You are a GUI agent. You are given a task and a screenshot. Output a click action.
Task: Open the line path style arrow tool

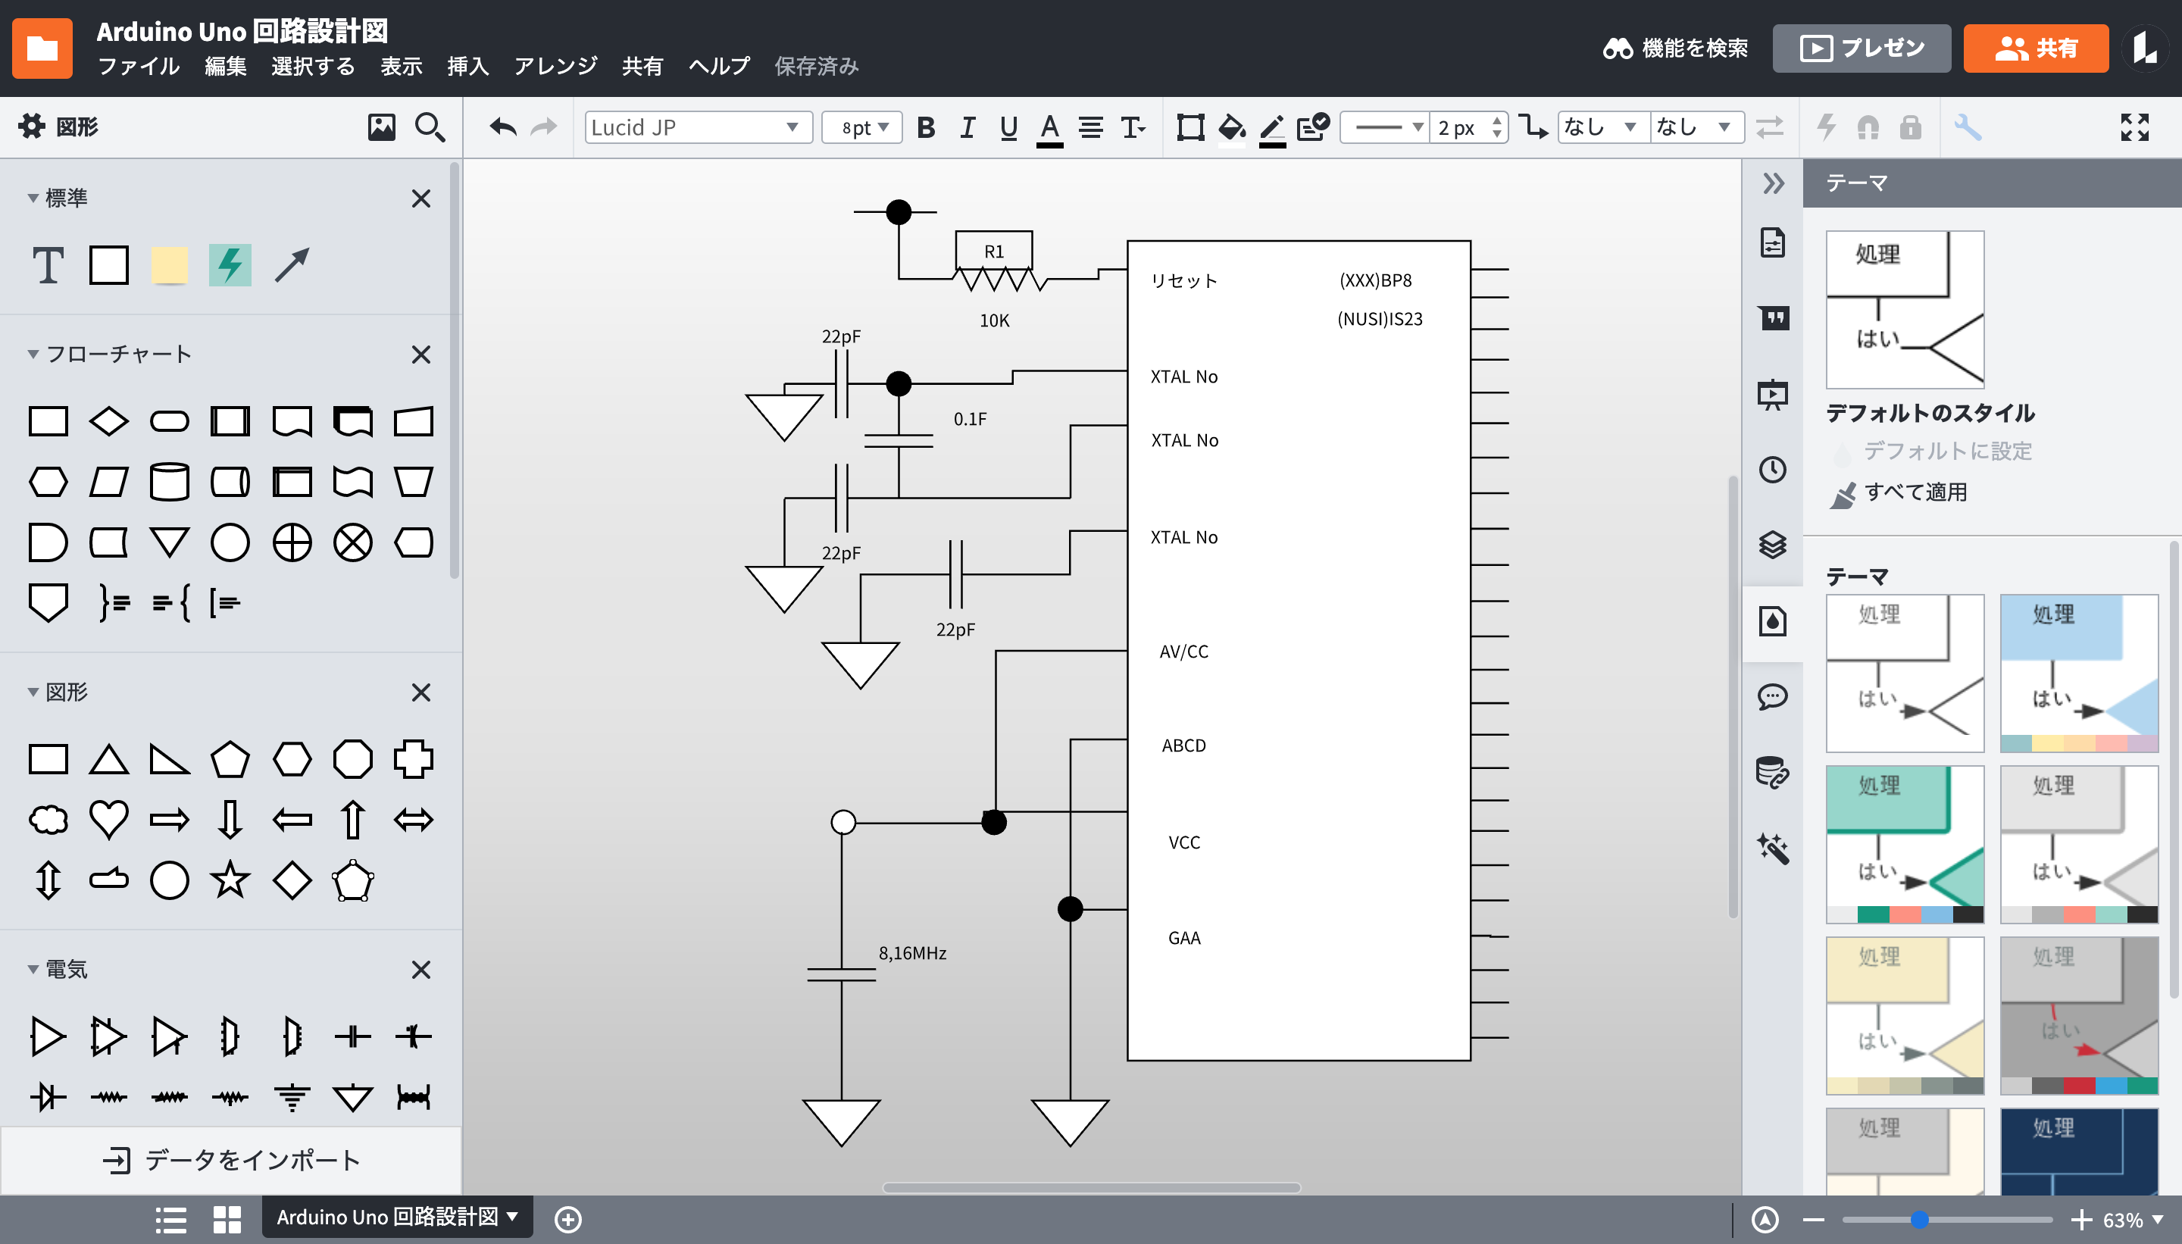pos(1533,127)
